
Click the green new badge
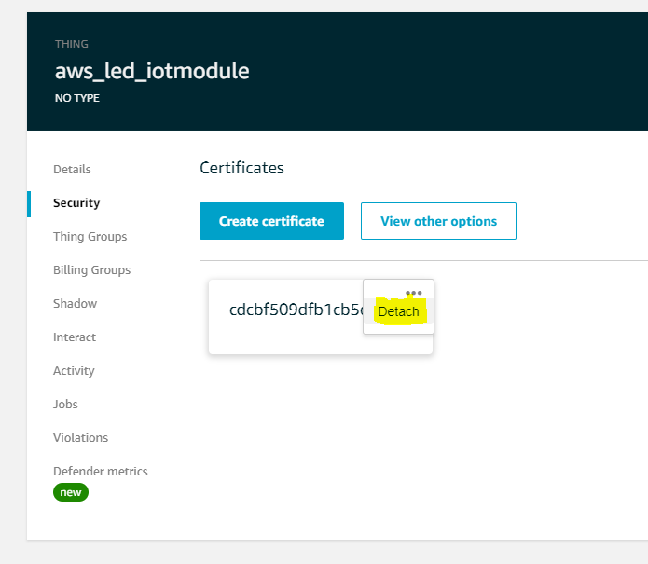point(71,492)
